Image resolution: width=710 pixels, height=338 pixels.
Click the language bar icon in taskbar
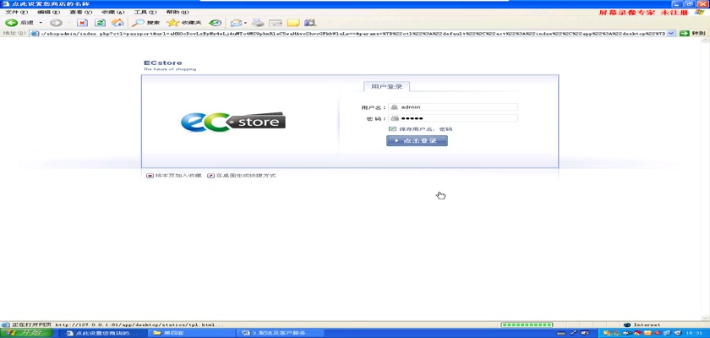(x=561, y=333)
